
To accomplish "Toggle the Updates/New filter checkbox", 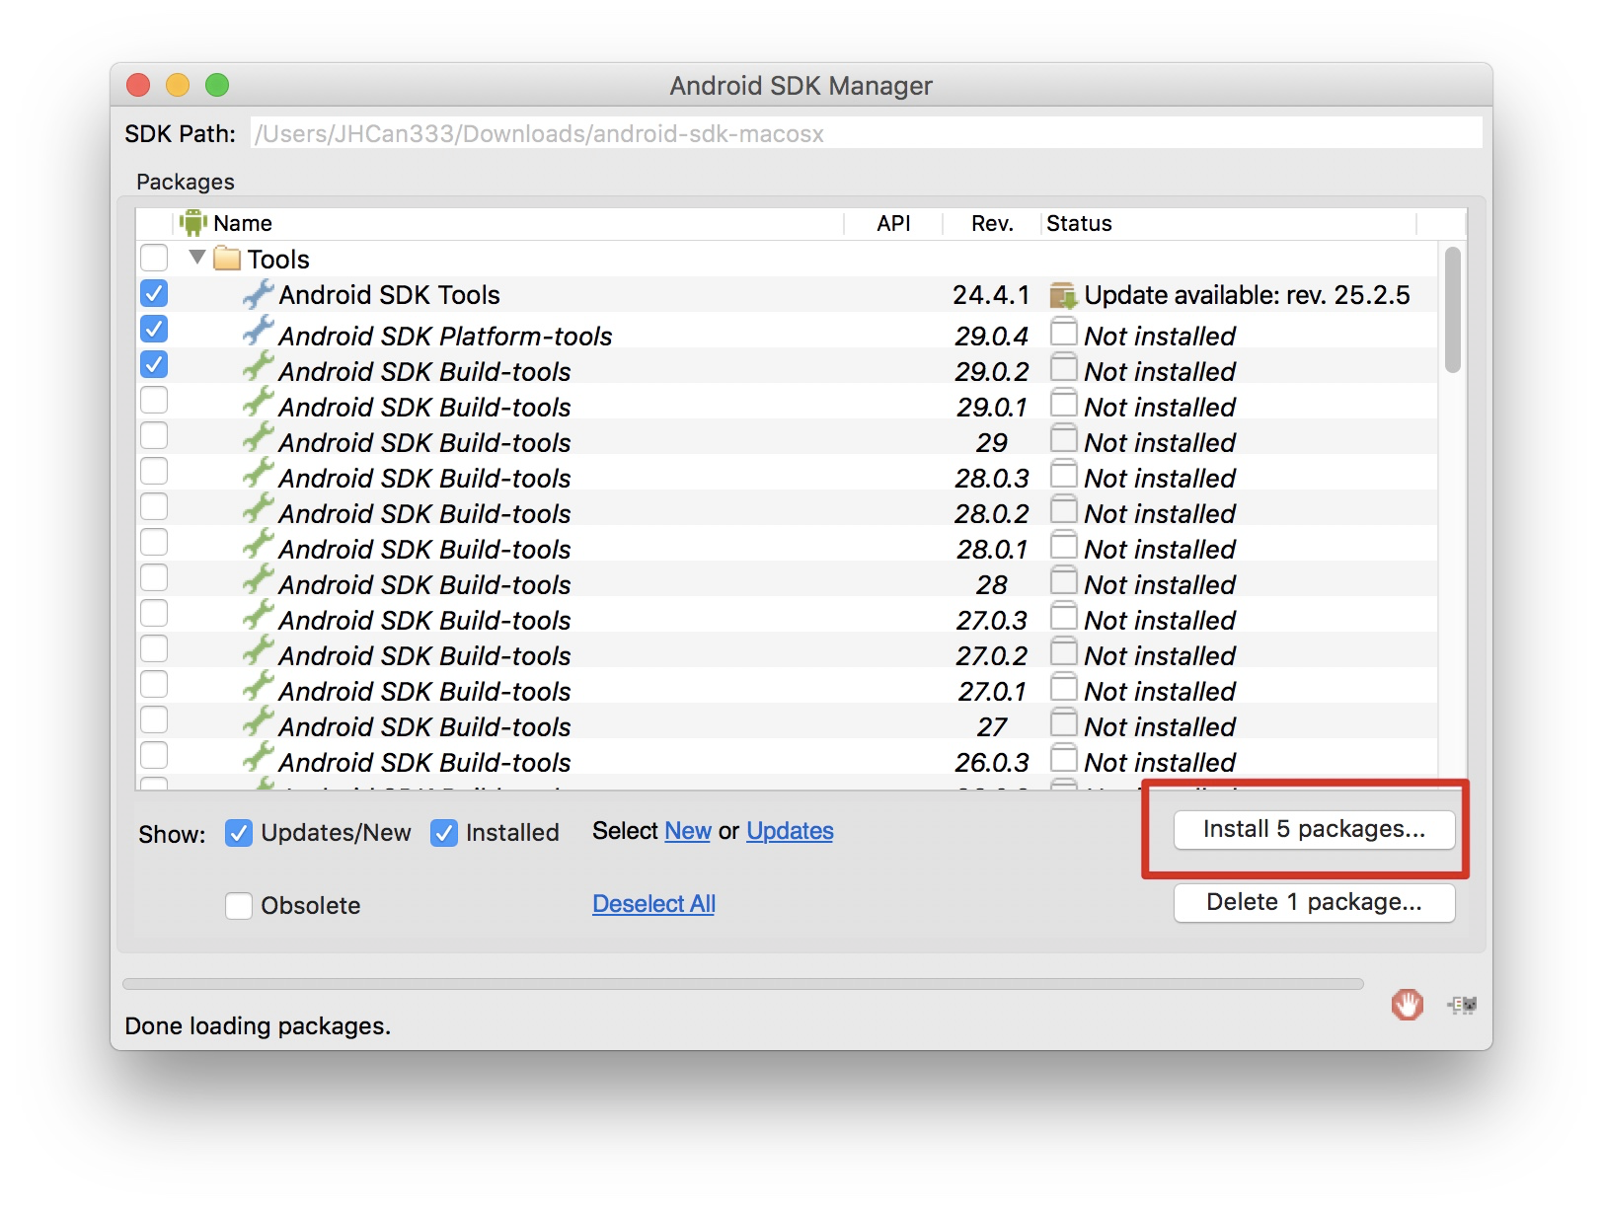I will [x=238, y=833].
